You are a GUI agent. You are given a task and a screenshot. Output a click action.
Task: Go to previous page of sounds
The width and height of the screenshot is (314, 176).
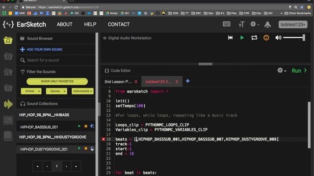[47, 166]
